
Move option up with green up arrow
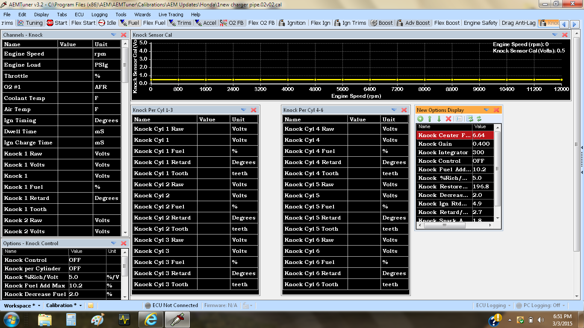[430, 119]
